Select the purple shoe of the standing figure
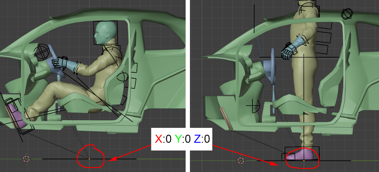This screenshot has width=379, height=172. [x=301, y=155]
